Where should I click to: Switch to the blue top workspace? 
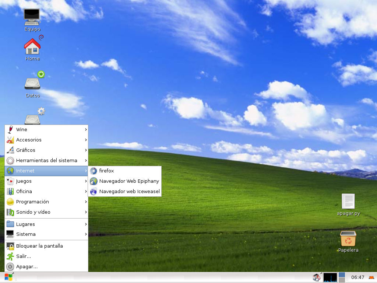(x=342, y=275)
